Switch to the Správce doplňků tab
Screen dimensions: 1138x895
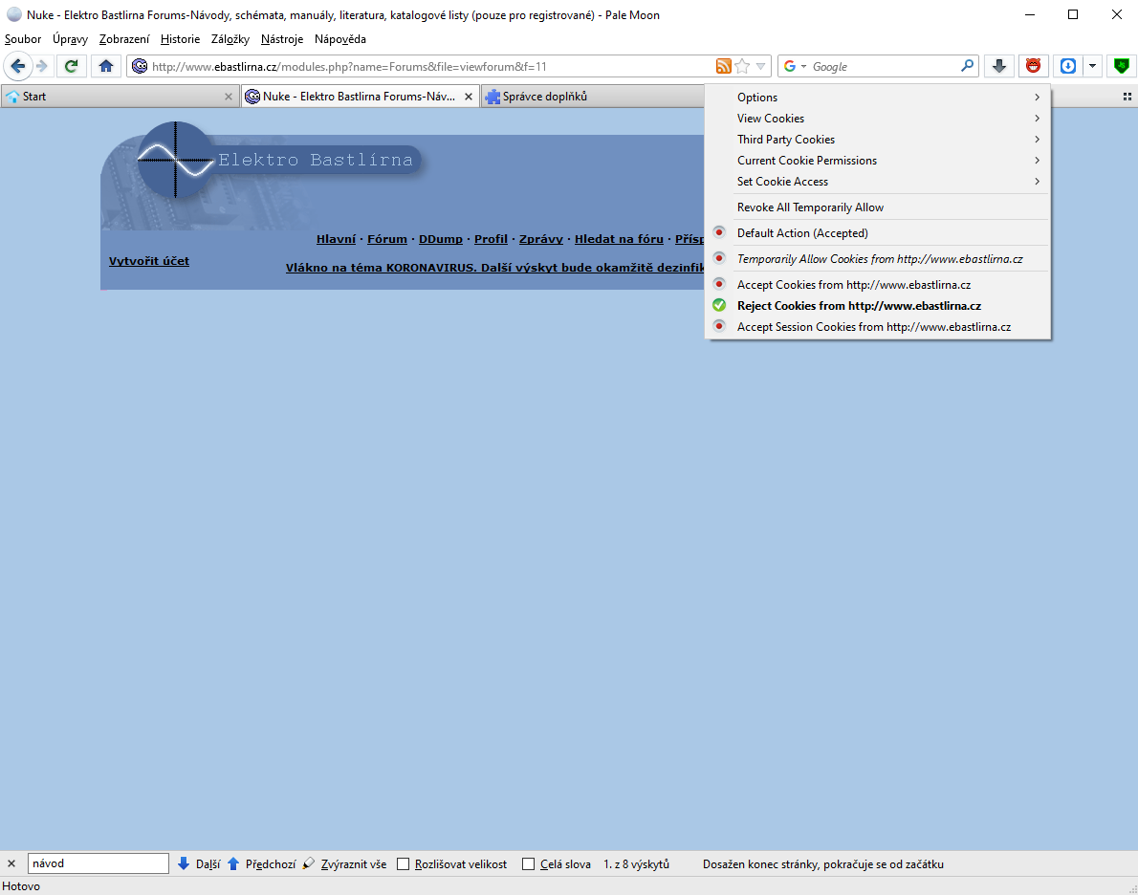[545, 97]
